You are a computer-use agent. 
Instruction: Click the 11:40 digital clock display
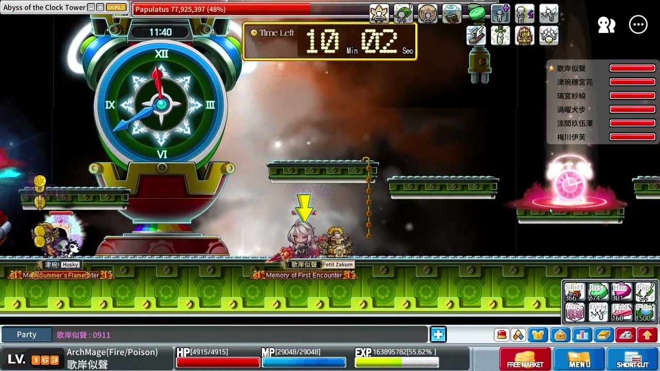click(160, 32)
